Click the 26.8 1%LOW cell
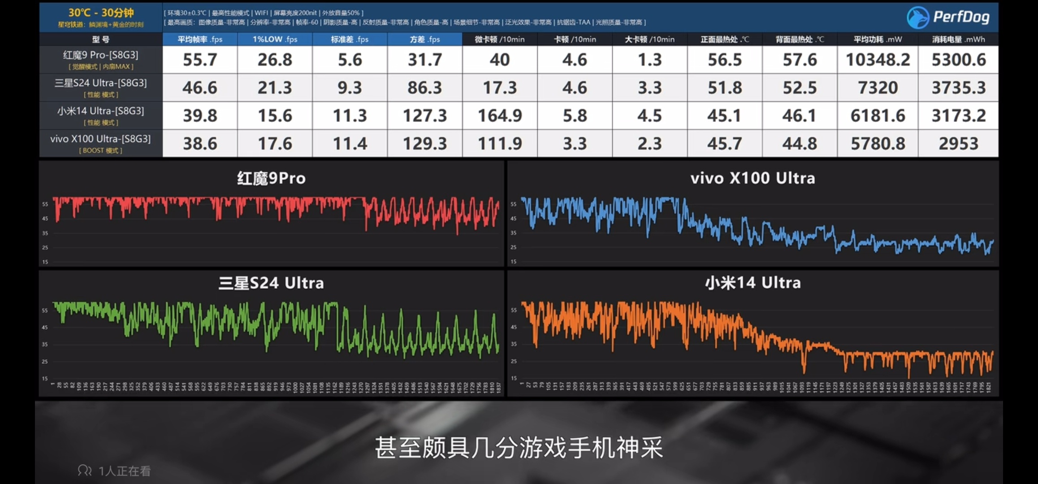Viewport: 1038px width, 484px height. coord(275,60)
